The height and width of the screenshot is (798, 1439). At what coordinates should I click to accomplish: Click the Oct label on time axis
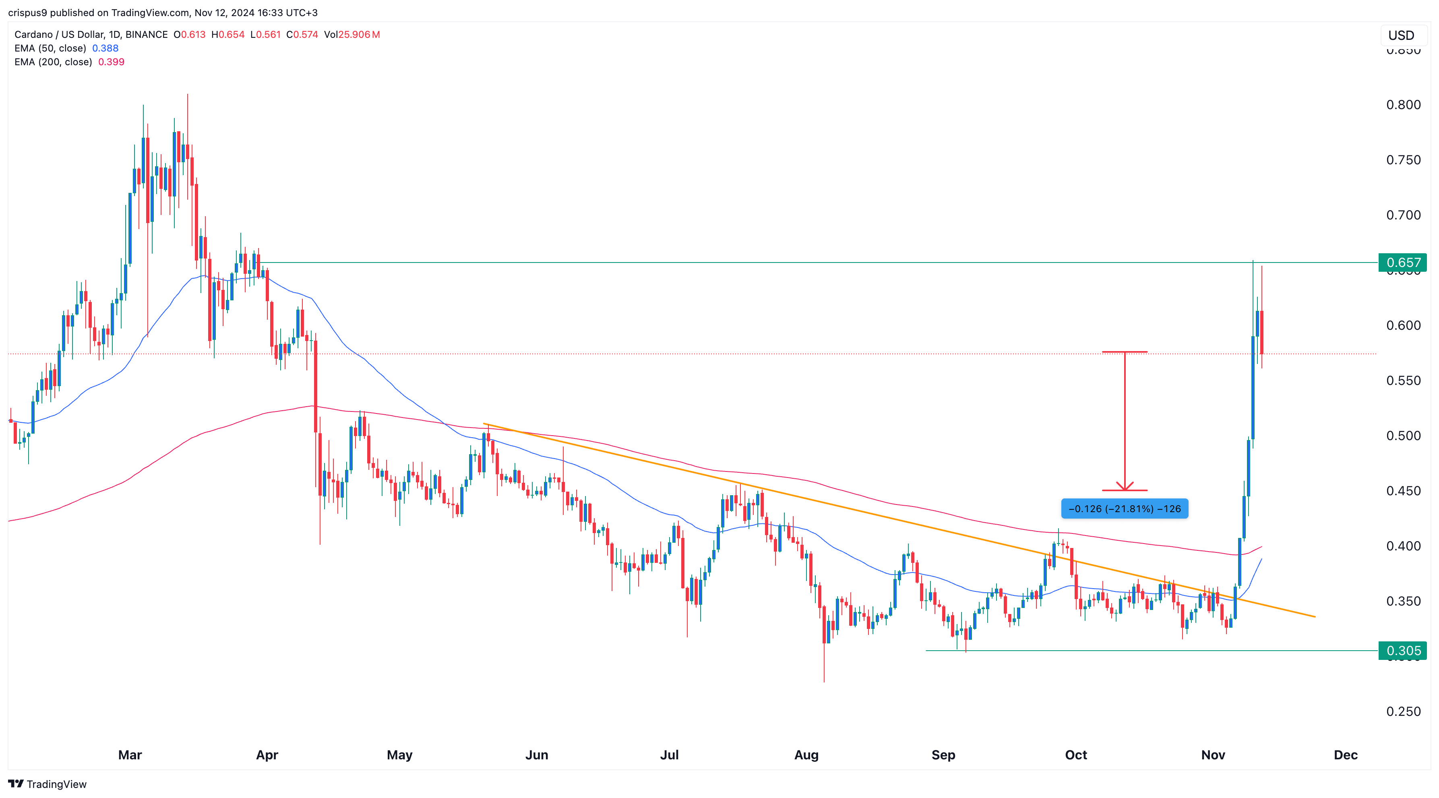[x=1076, y=755]
